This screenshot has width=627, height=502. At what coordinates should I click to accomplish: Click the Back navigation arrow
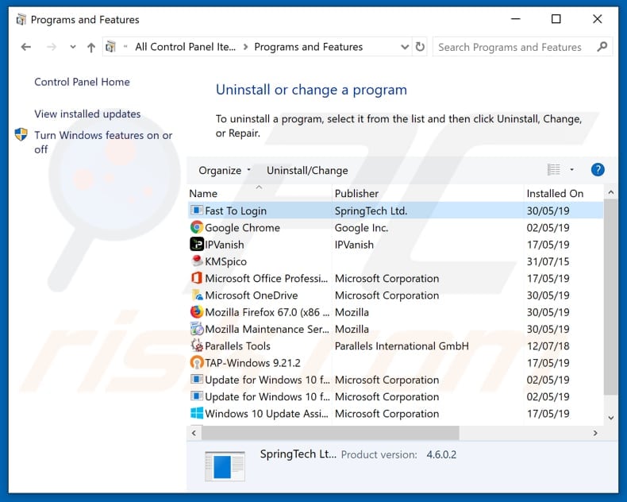point(26,47)
